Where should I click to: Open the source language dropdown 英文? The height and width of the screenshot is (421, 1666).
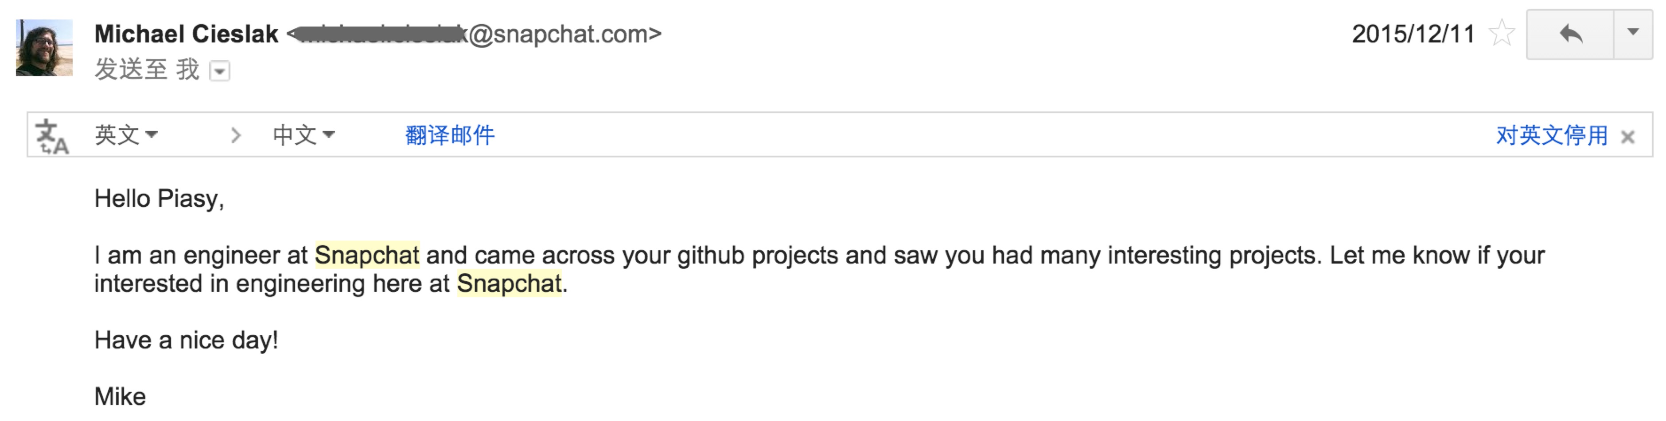(126, 135)
